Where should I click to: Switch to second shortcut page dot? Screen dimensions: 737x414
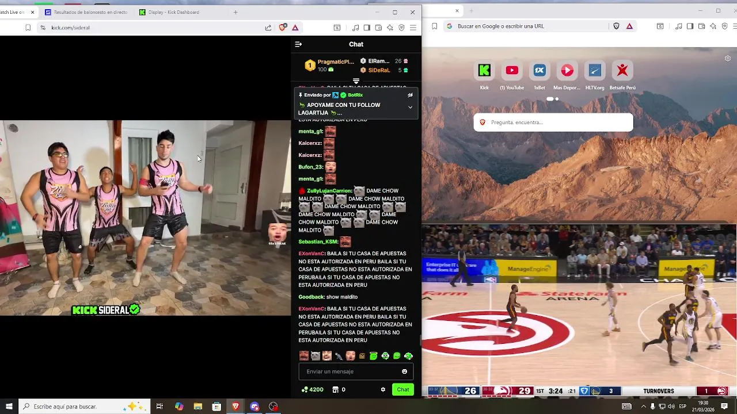557,99
